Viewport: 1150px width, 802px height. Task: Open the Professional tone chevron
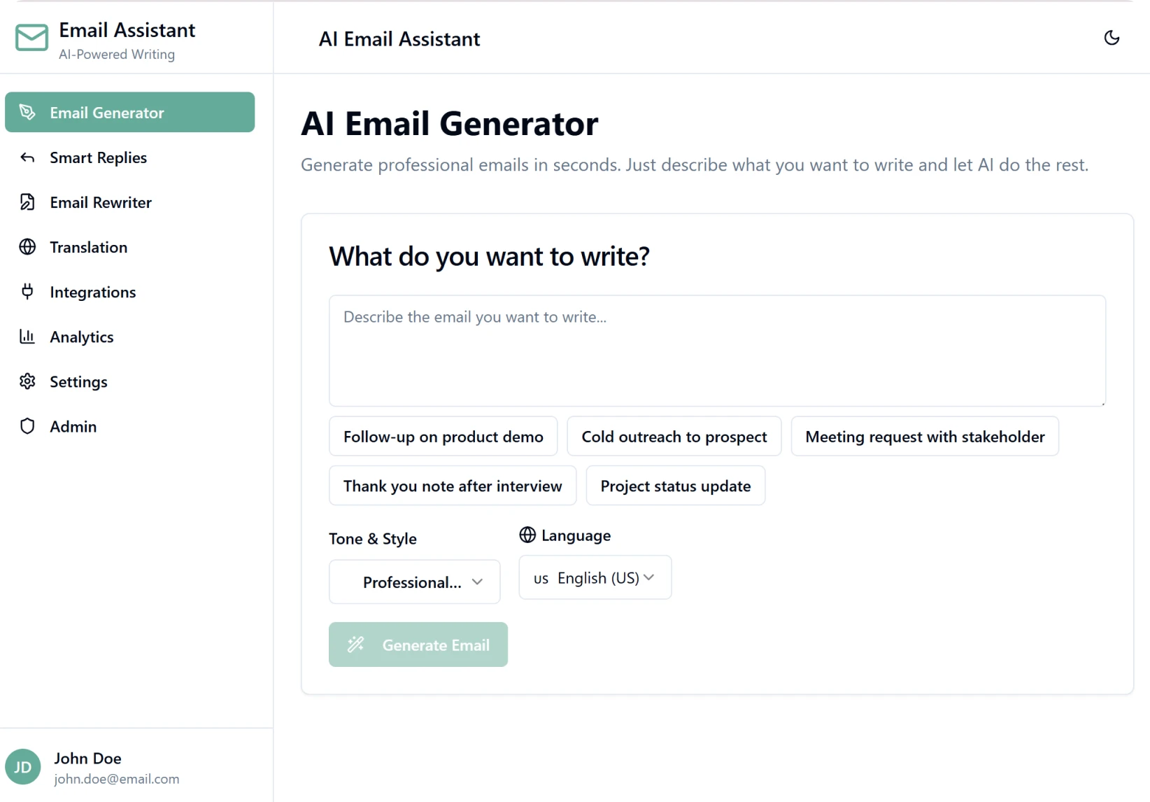click(478, 582)
